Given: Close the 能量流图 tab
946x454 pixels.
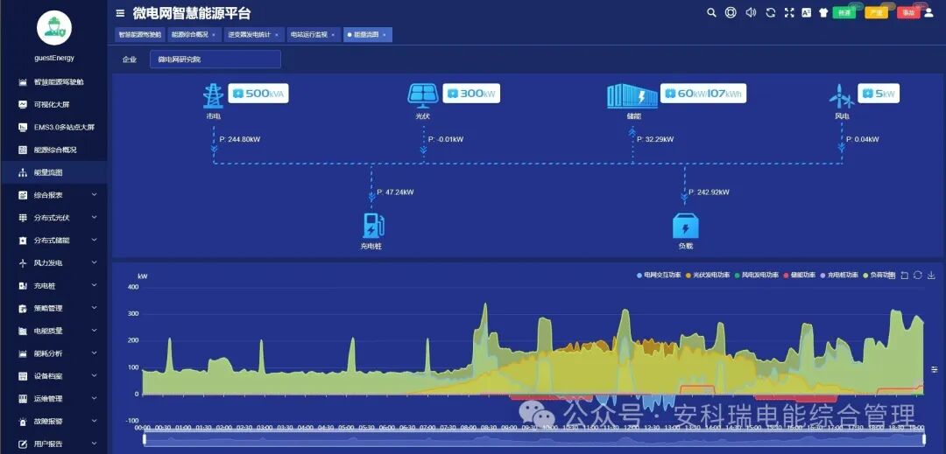Looking at the screenshot, I should coord(385,35).
